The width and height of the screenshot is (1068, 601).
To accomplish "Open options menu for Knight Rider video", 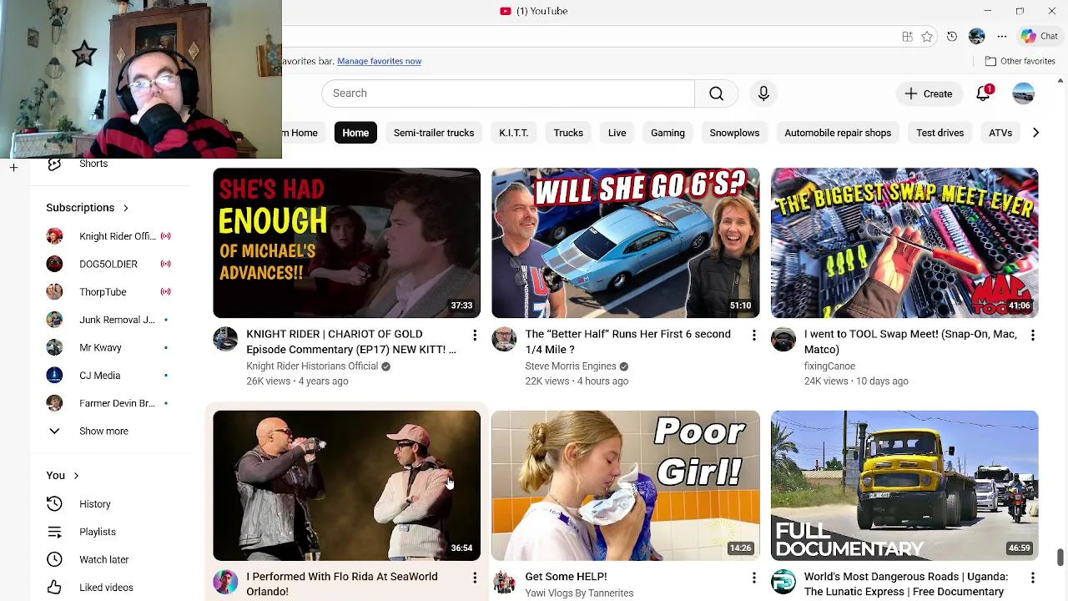I will click(475, 336).
